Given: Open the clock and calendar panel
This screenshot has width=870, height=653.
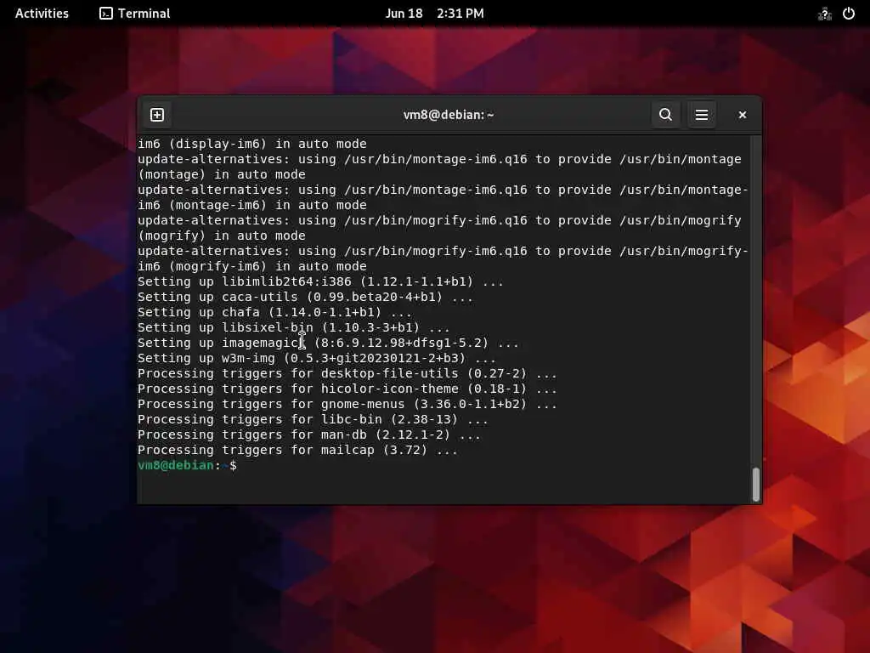Looking at the screenshot, I should (434, 14).
